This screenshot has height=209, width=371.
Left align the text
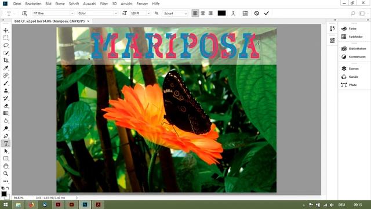(x=195, y=13)
